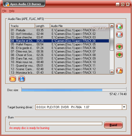The image size is (132, 136).
Task: Minimize the CD Burner window
Action: click(x=118, y=4)
